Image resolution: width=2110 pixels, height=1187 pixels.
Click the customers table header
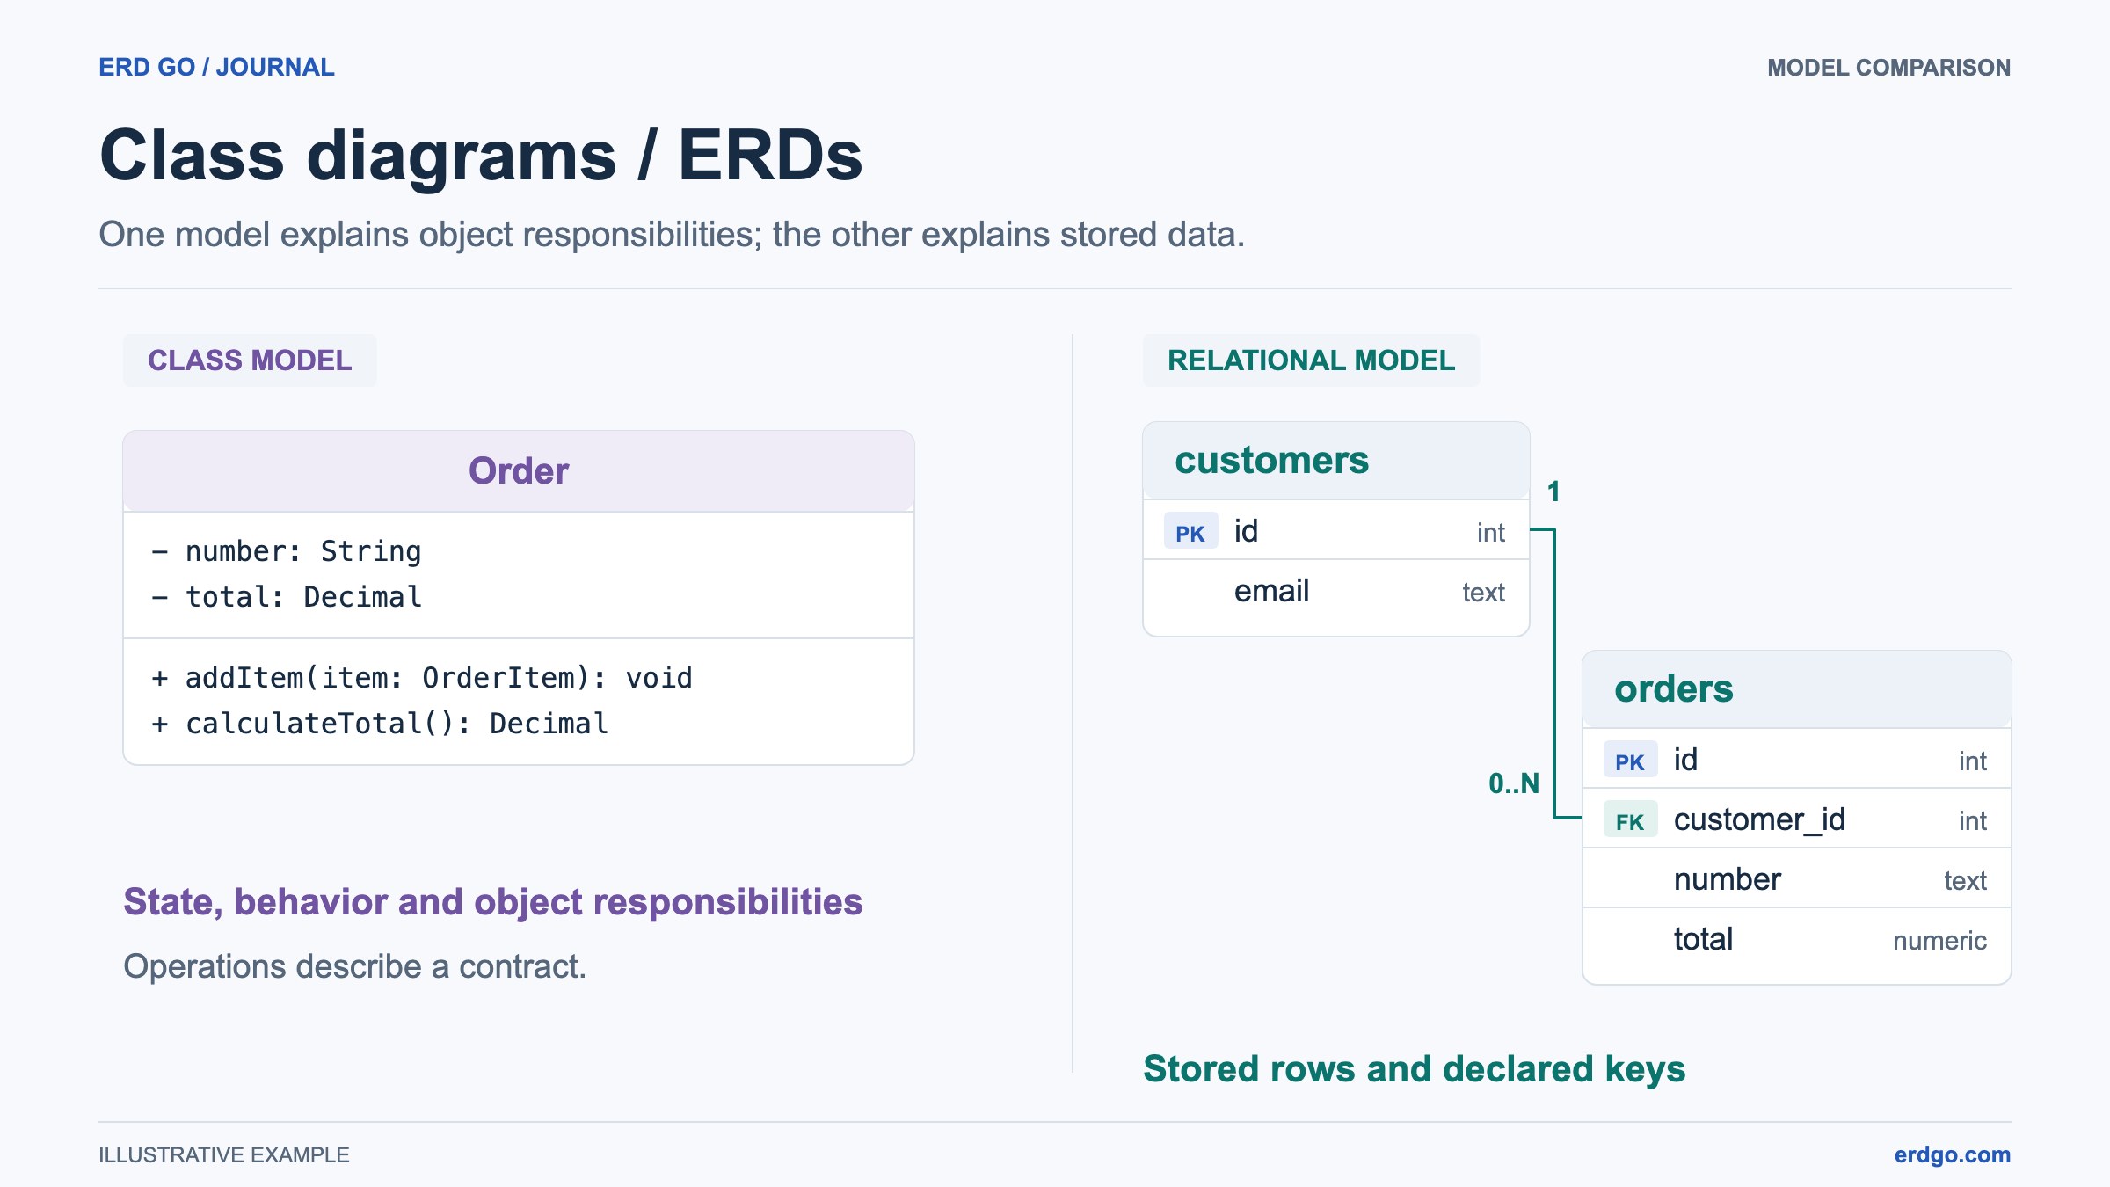click(1336, 461)
